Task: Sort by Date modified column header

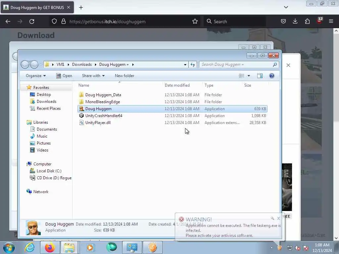Action: 177,85
